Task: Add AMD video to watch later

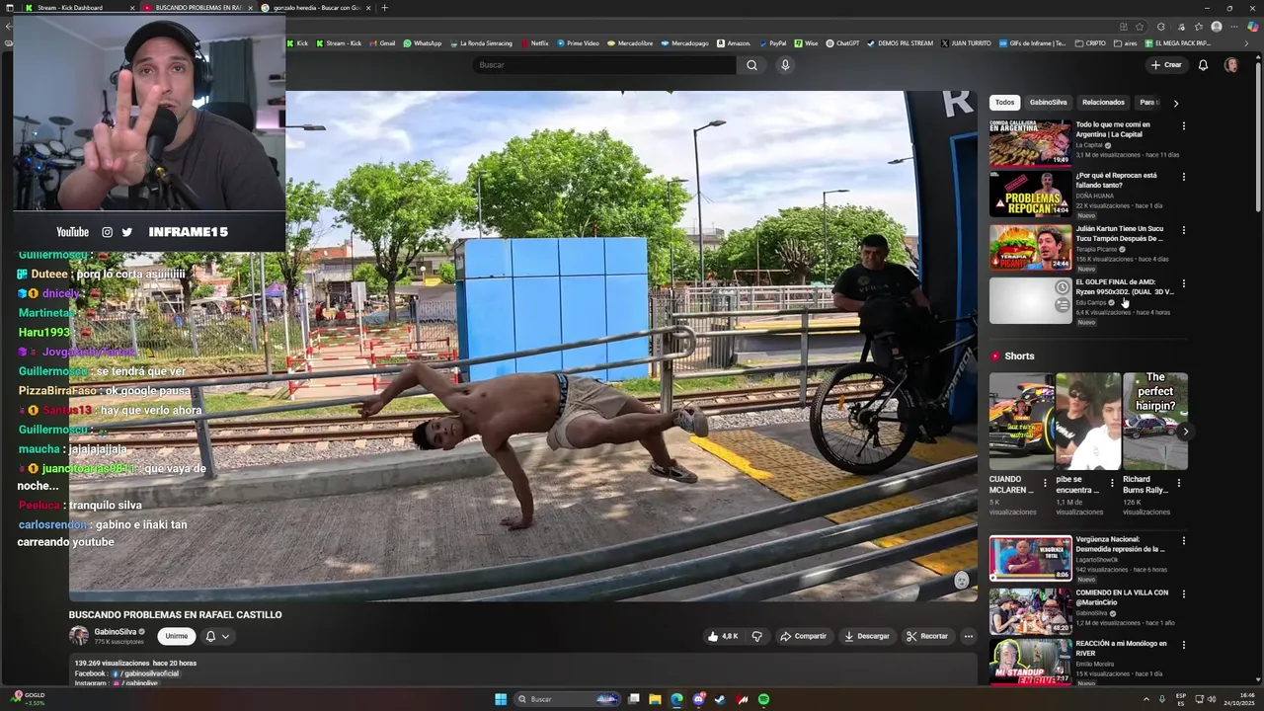Action: pos(1062,287)
